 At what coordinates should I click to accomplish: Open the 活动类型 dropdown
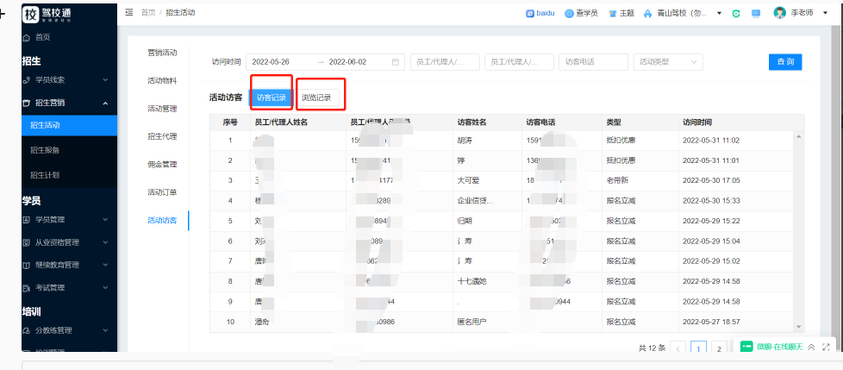(x=668, y=62)
